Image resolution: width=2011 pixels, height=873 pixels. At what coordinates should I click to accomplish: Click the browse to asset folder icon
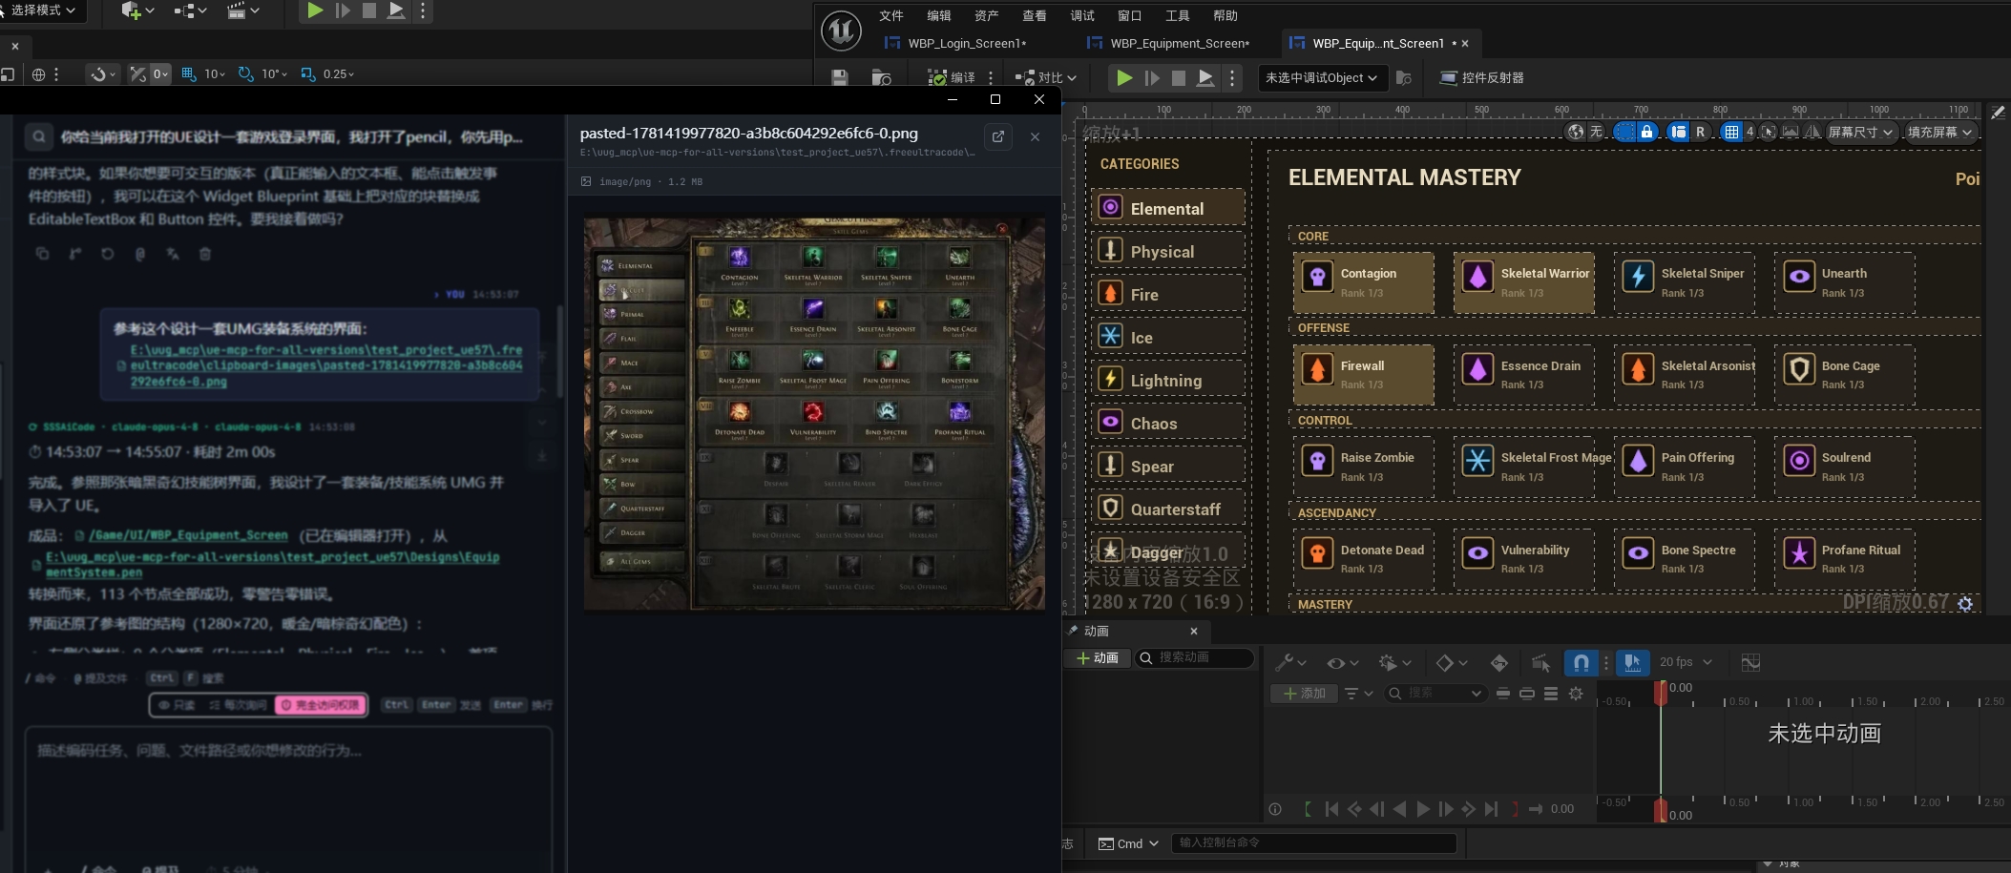click(882, 78)
